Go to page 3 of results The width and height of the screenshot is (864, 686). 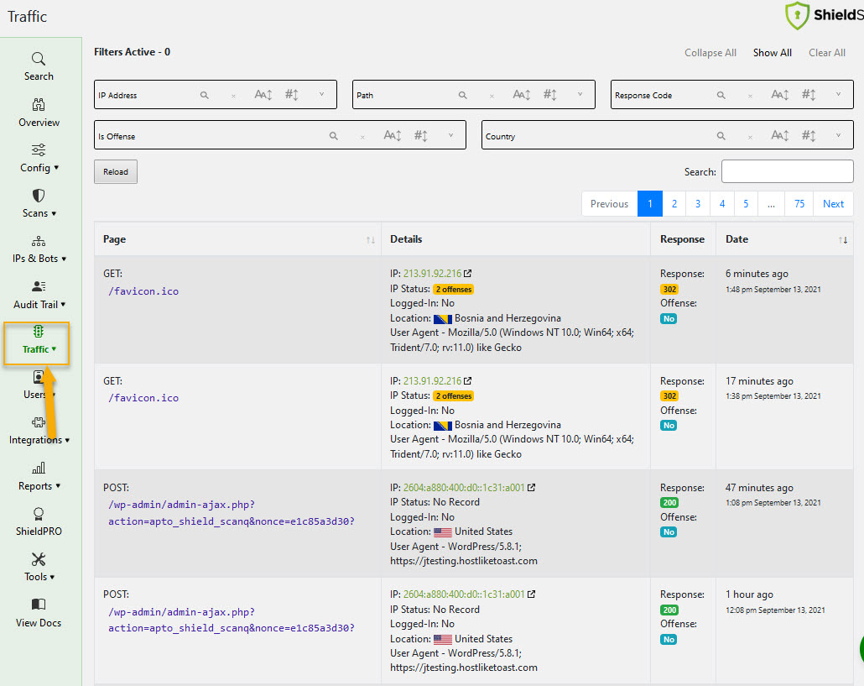coord(698,204)
